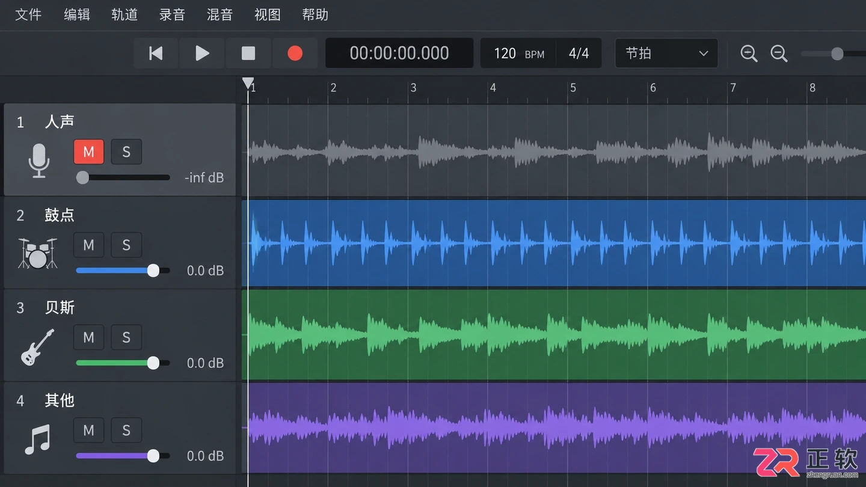This screenshot has width=866, height=487.
Task: Zoom in using the plus magnifier icon
Action: pos(749,54)
